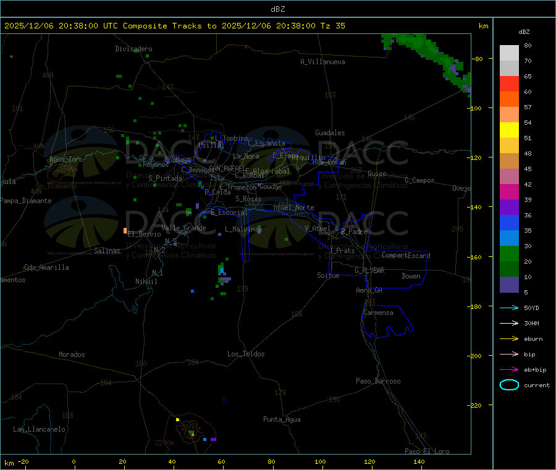
Task: Click the 'Salinas' map label
Action: coord(107,251)
